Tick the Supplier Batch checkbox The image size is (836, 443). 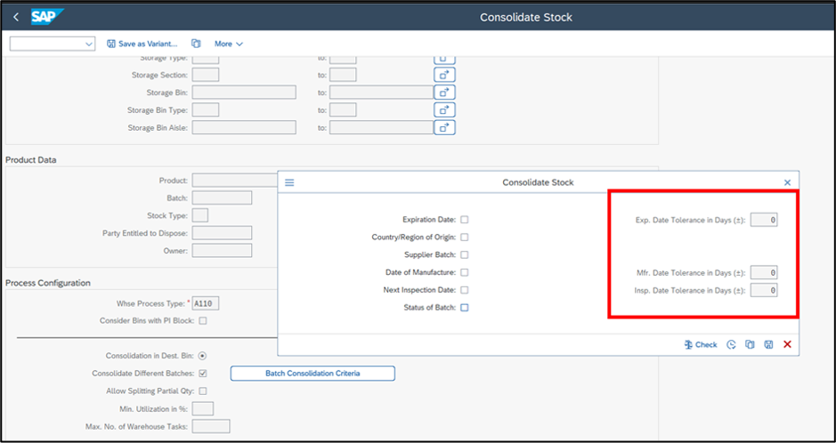[x=465, y=254]
